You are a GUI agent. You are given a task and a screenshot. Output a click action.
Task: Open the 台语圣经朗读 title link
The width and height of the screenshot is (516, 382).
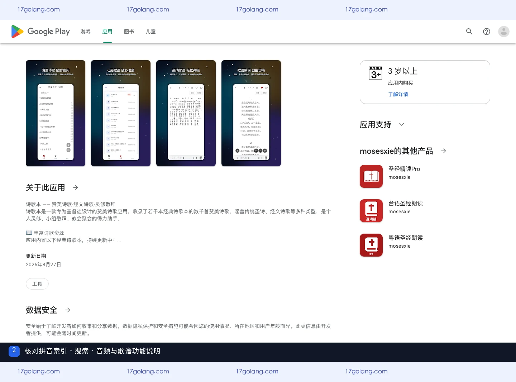tap(406, 203)
